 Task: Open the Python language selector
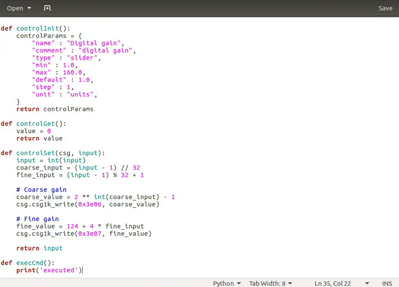[x=227, y=284]
